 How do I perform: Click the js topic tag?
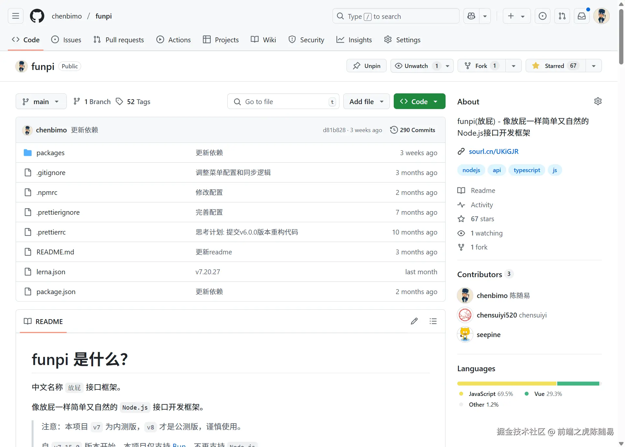555,170
